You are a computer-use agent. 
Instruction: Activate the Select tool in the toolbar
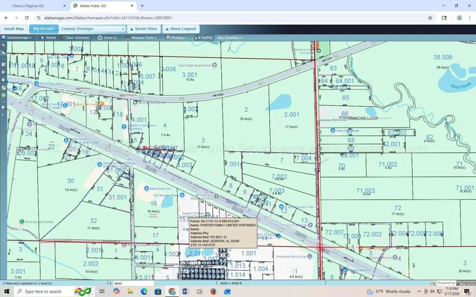[48, 38]
